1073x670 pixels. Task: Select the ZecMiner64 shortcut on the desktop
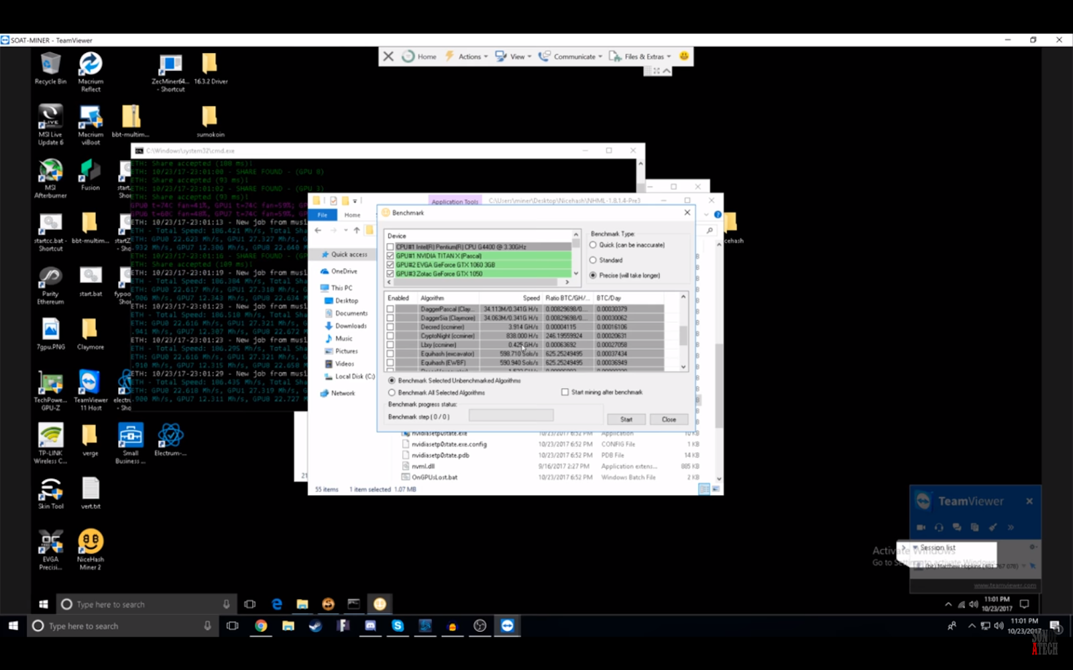[x=169, y=72]
